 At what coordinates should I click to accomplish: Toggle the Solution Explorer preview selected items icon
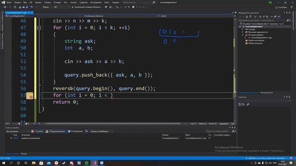[x=278, y=17]
